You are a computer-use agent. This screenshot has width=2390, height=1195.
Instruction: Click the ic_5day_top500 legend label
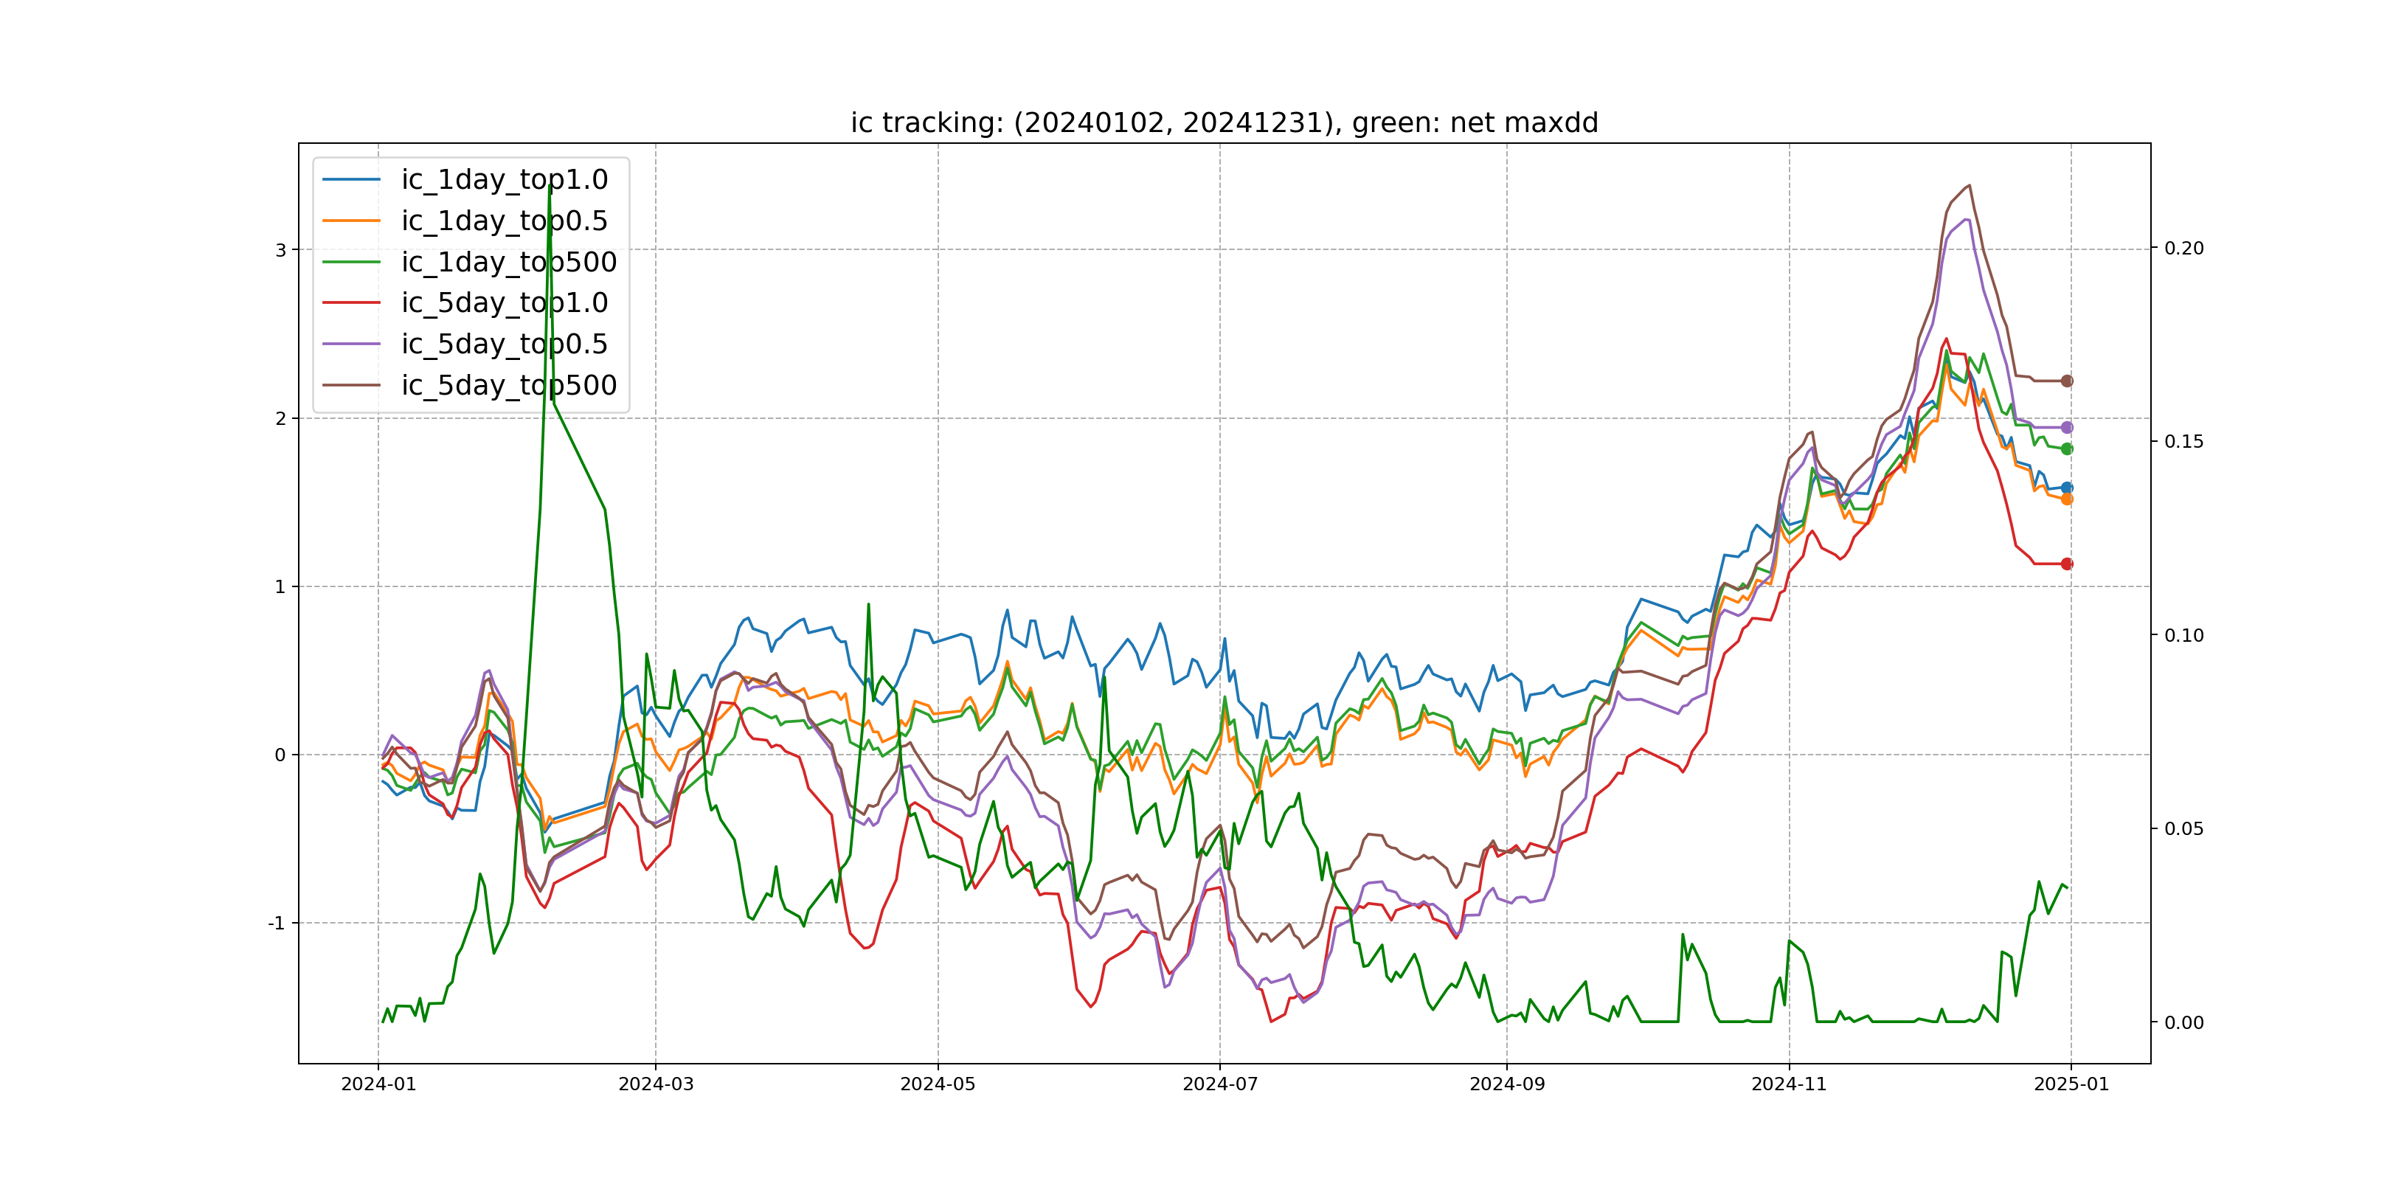[508, 385]
